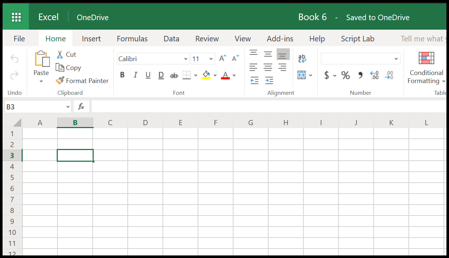Toggle bold formatting
The image size is (449, 258).
point(122,75)
